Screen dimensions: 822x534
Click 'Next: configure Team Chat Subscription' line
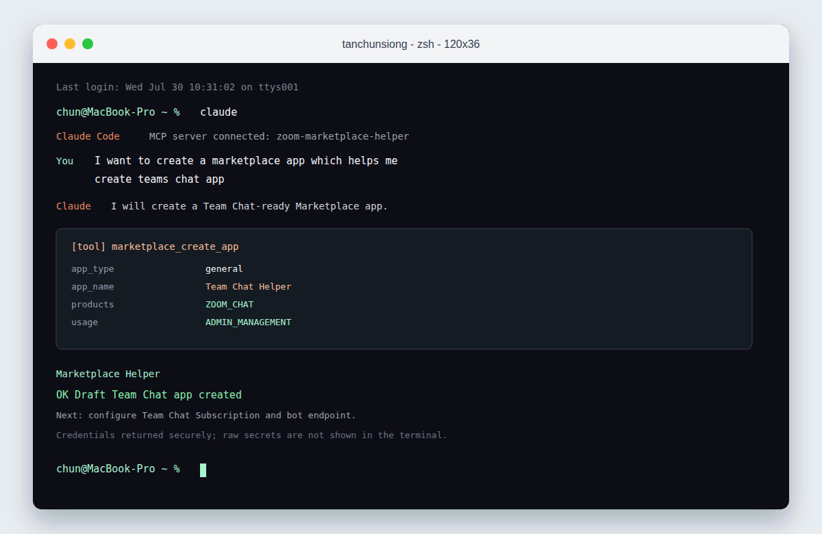point(206,416)
